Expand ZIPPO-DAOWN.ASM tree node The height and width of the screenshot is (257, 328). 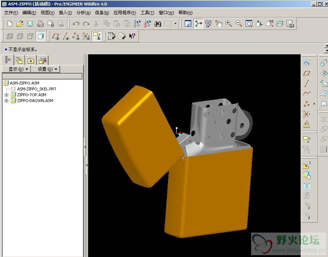pos(6,101)
